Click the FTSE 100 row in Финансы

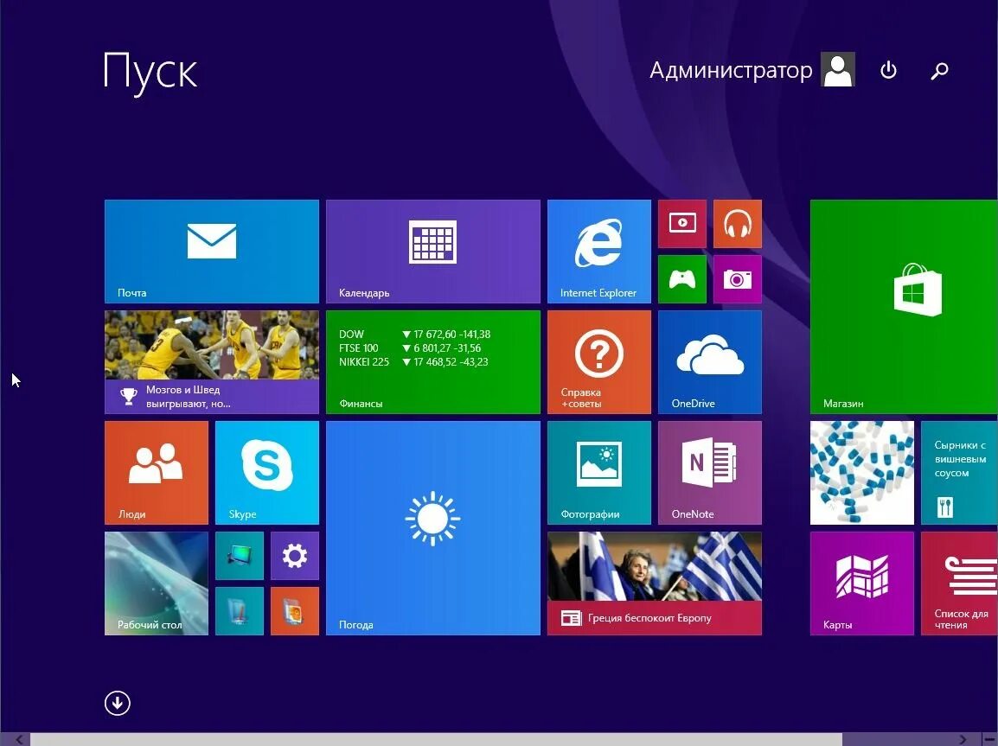click(410, 347)
